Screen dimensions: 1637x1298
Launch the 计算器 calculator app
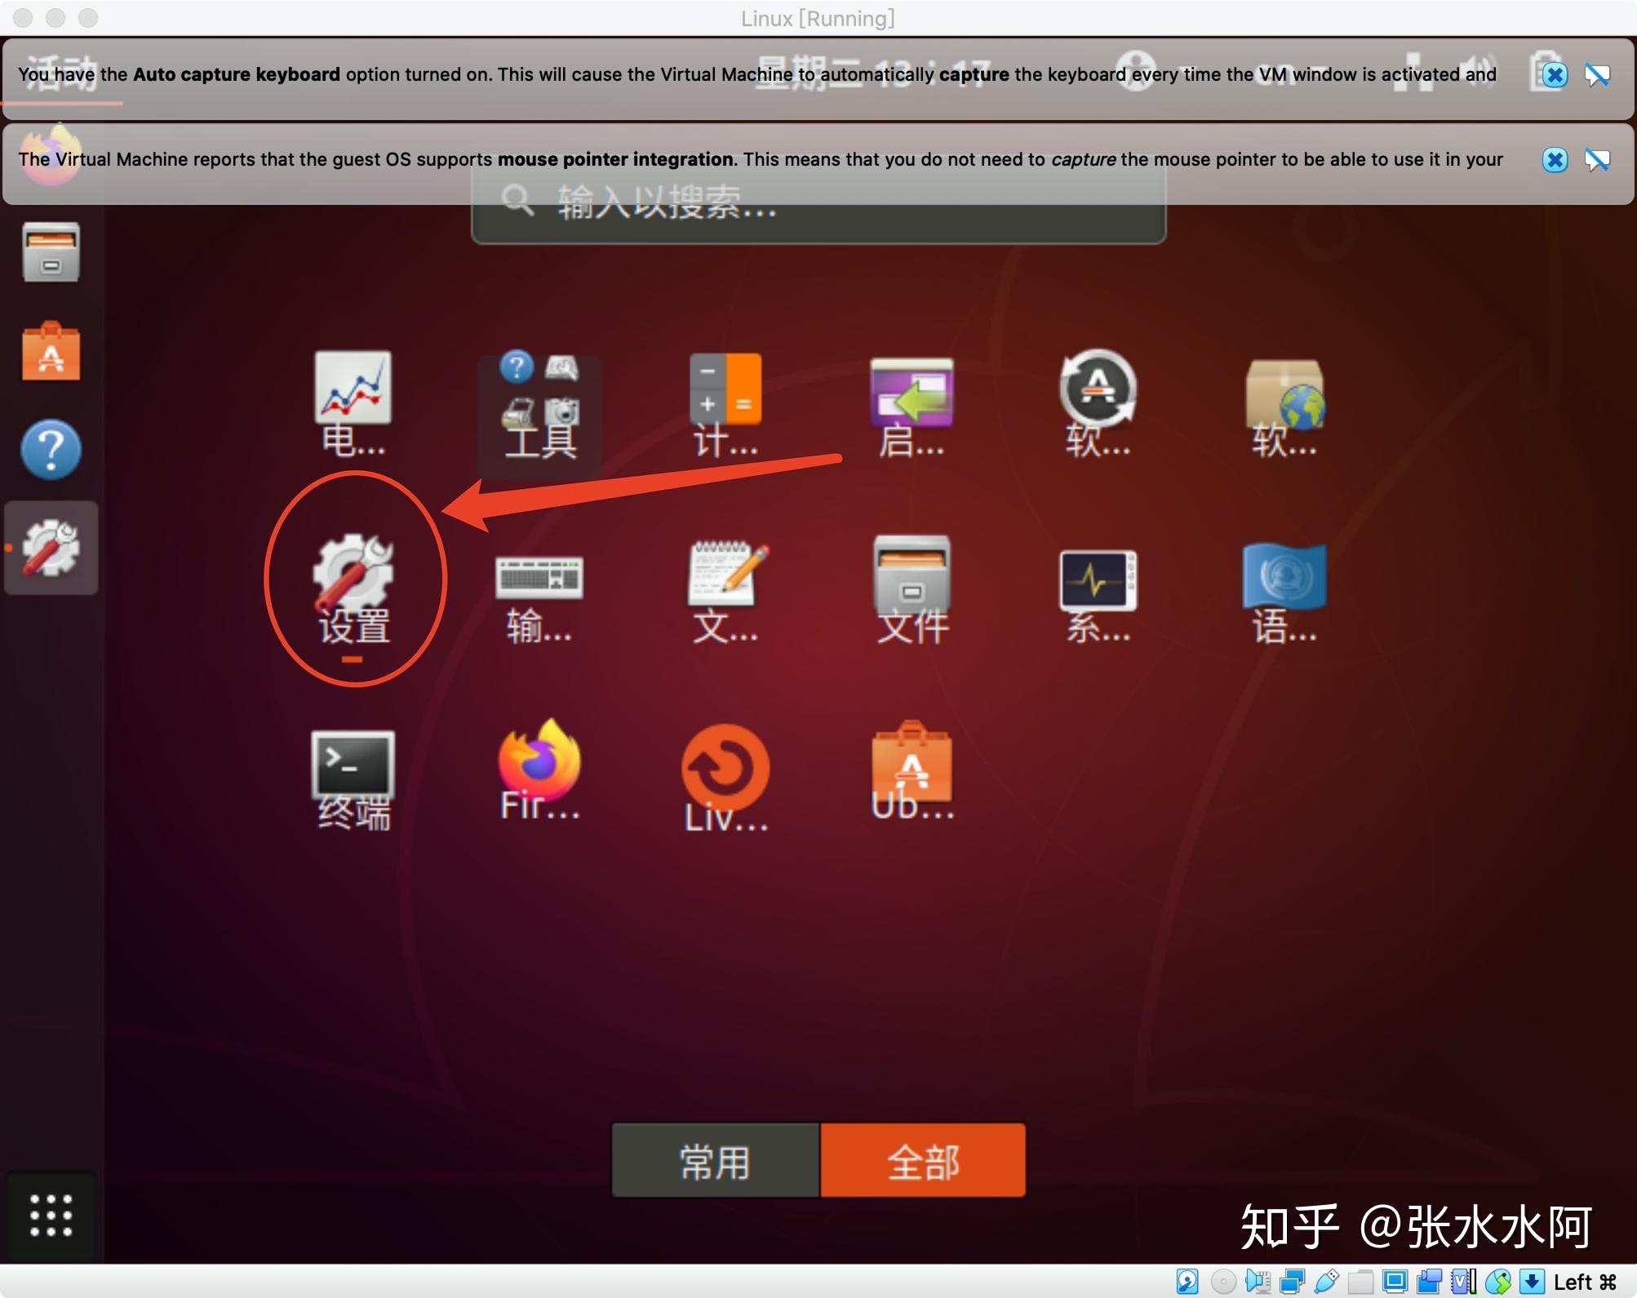pyautogui.click(x=725, y=400)
